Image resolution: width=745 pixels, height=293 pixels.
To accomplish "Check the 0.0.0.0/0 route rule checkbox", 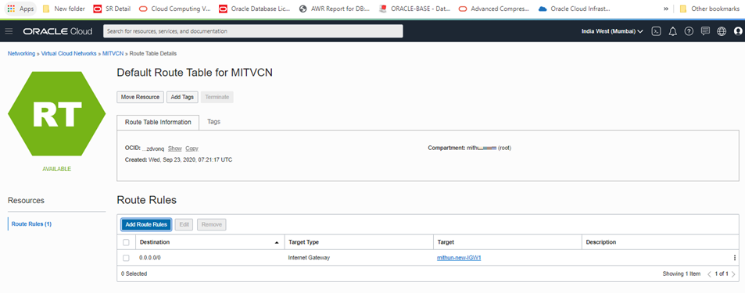I will (126, 258).
